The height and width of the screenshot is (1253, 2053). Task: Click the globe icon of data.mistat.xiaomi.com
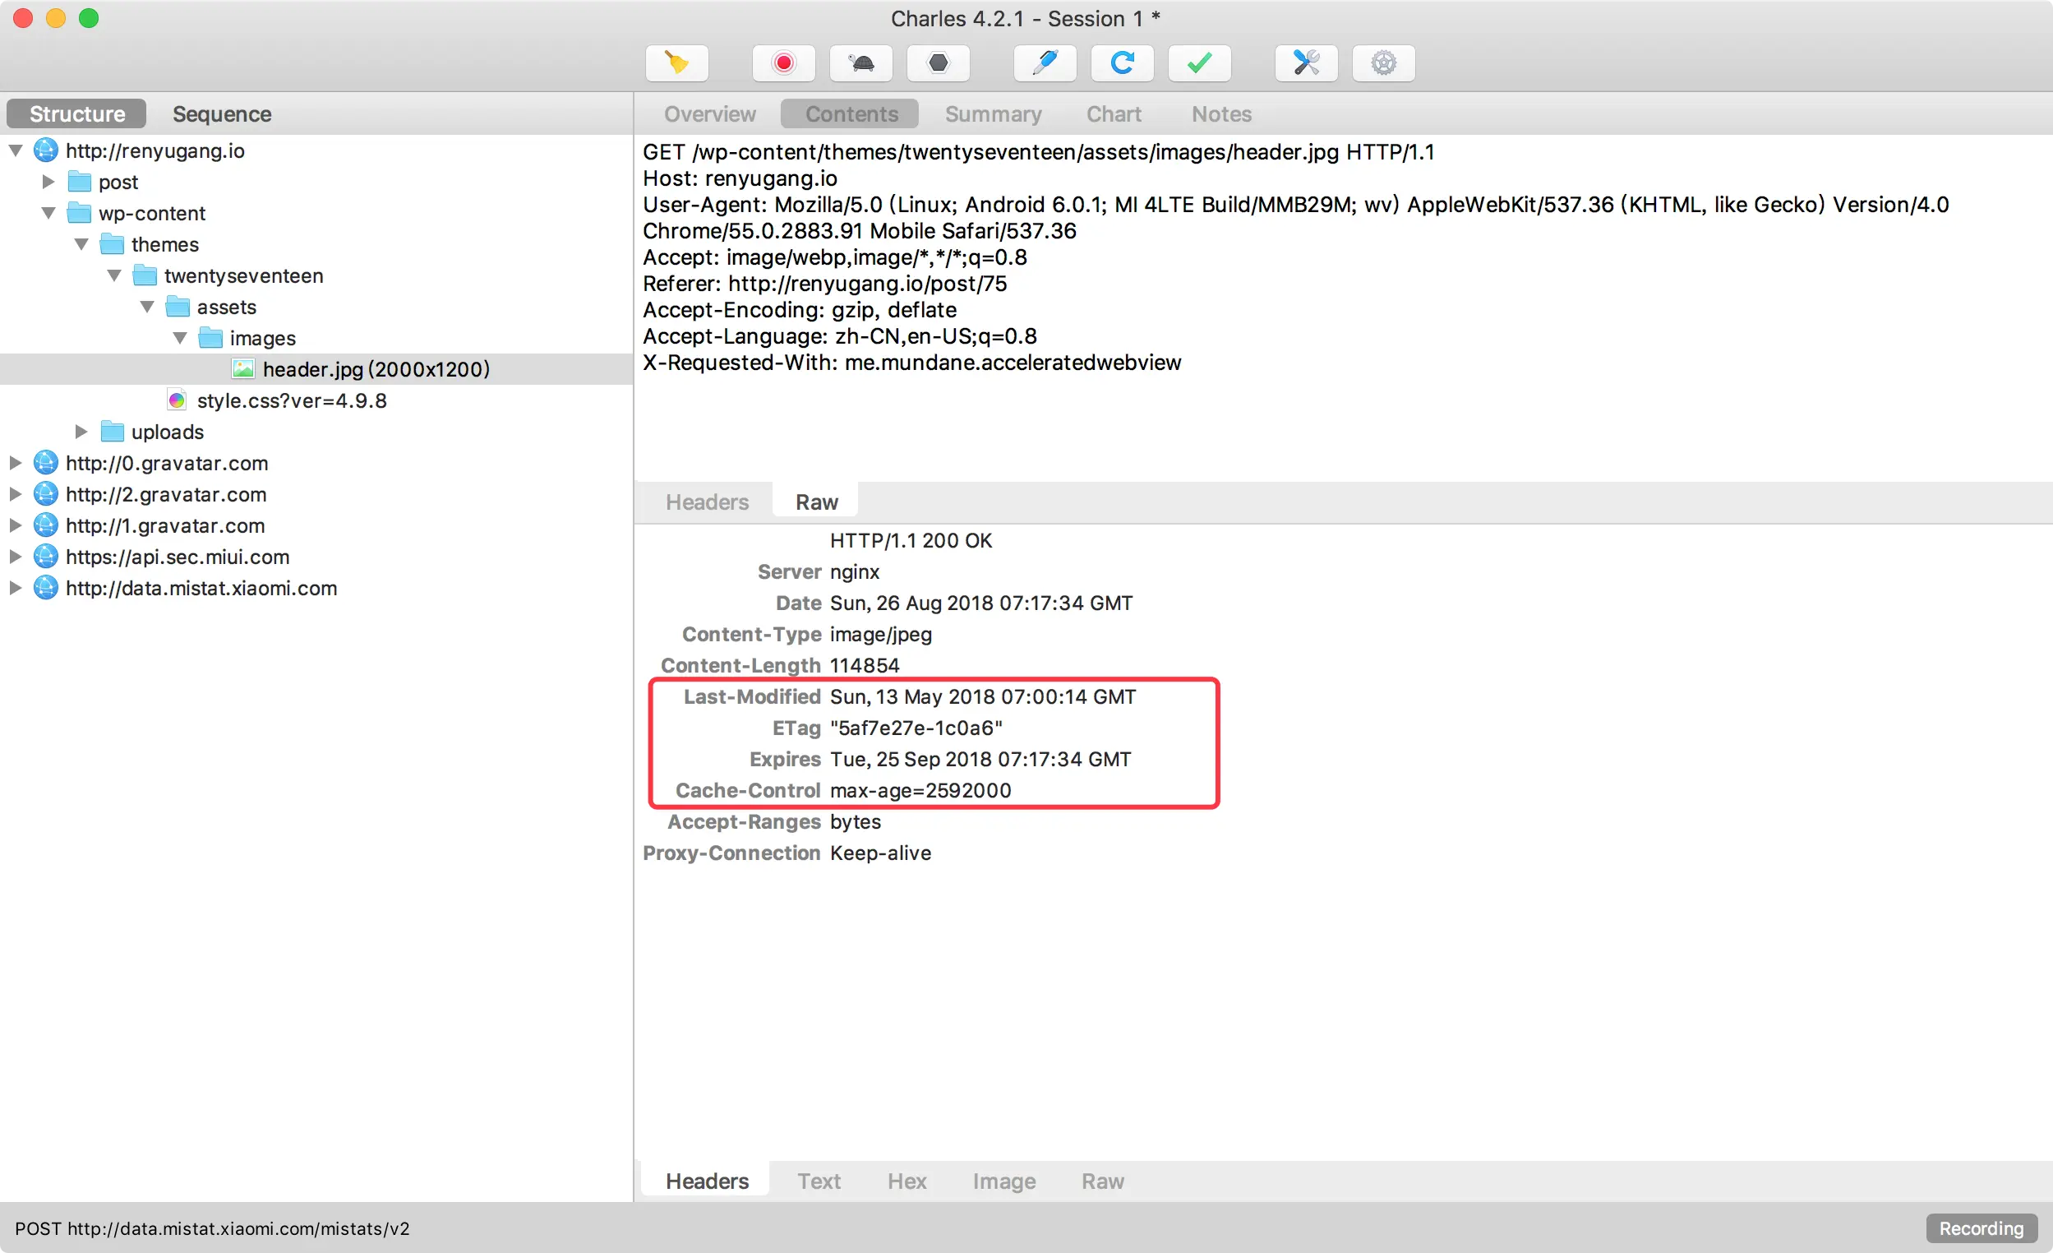coord(46,589)
